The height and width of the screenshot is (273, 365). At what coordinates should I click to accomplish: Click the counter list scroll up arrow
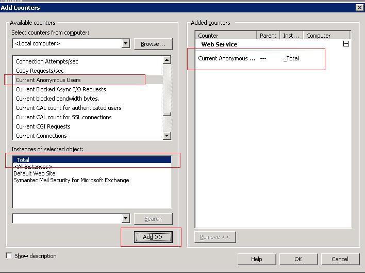tap(167, 60)
